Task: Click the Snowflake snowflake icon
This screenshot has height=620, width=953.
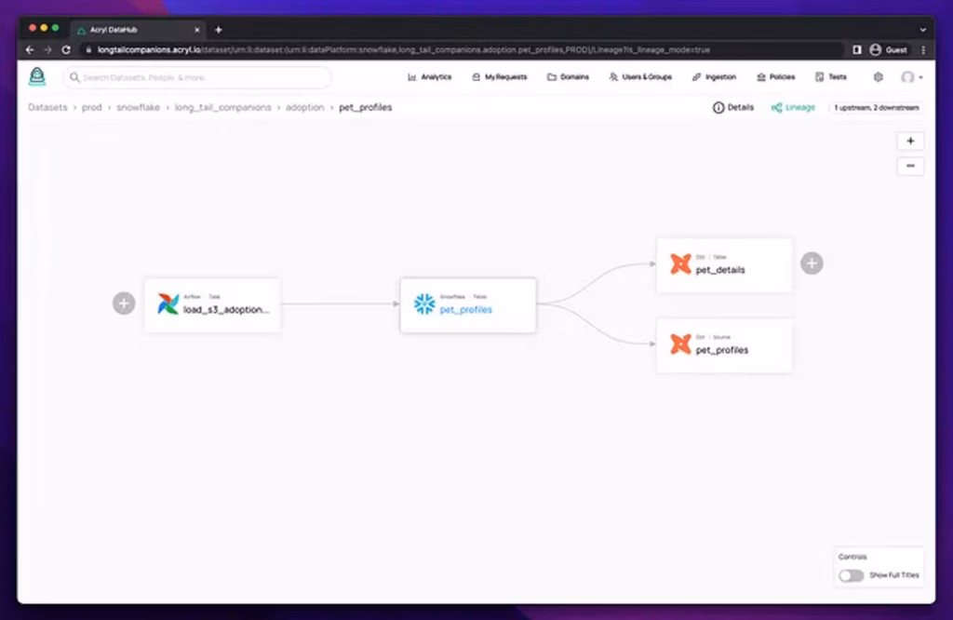Action: tap(424, 303)
